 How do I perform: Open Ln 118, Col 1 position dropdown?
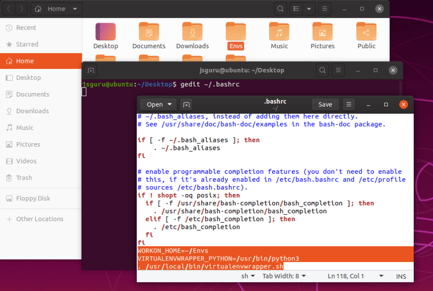pos(355,276)
